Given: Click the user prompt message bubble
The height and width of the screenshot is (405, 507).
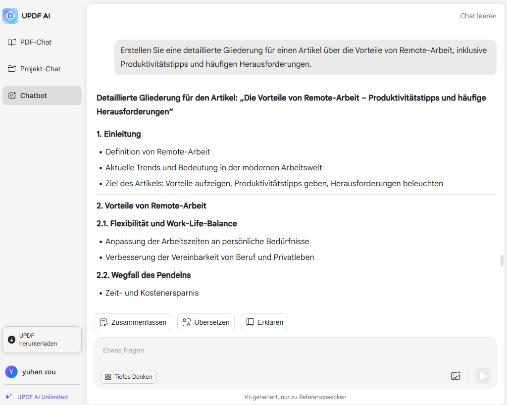Looking at the screenshot, I should [x=305, y=57].
